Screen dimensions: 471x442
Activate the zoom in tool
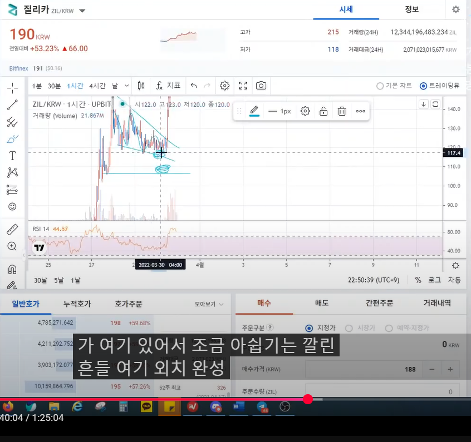pos(12,246)
